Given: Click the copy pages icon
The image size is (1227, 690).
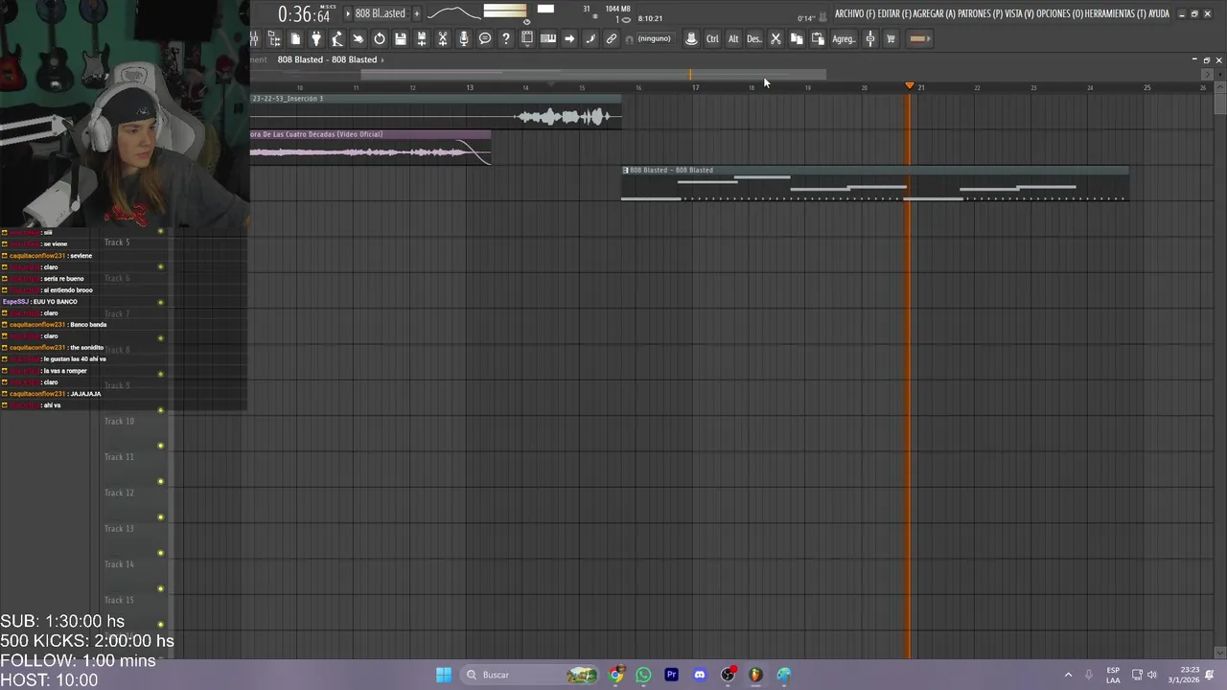Looking at the screenshot, I should tap(797, 38).
